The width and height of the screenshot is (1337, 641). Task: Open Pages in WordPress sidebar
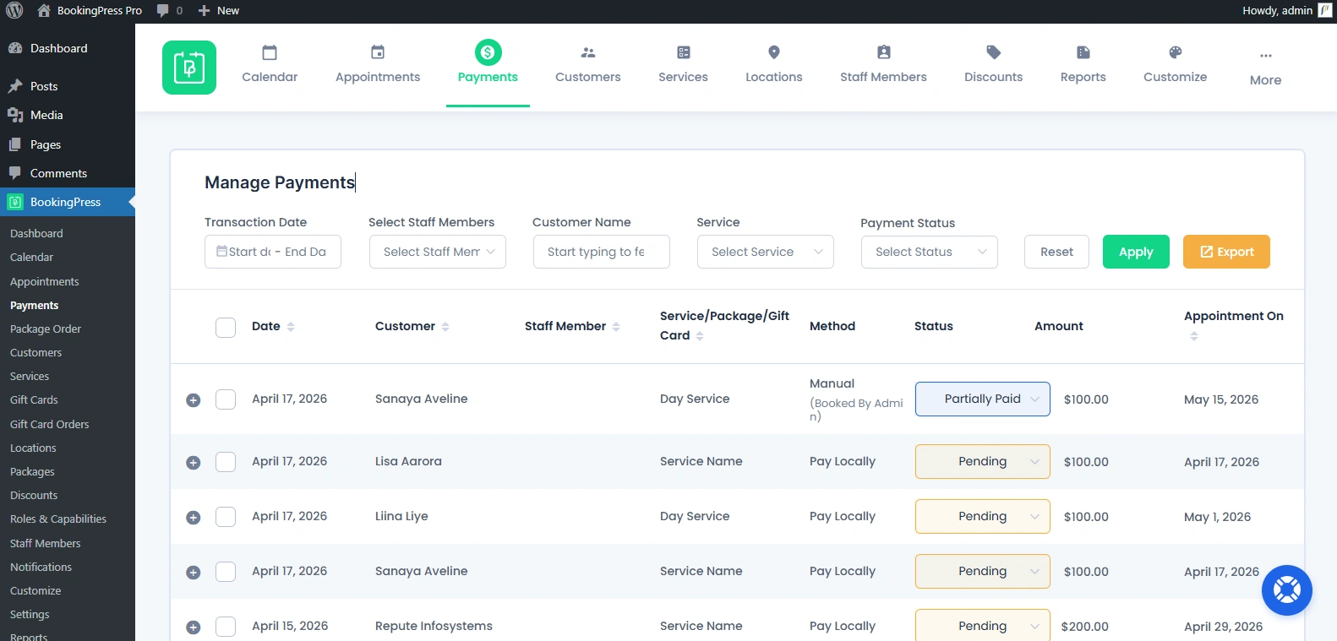click(46, 144)
